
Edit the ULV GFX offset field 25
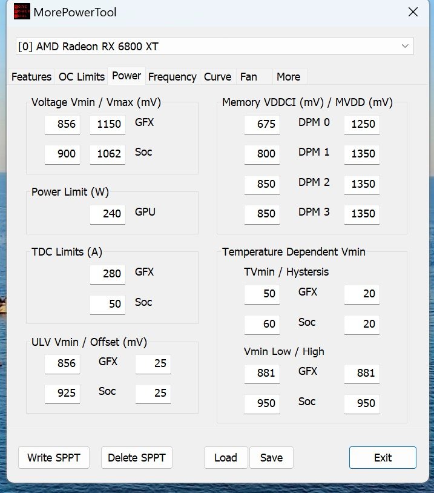(x=153, y=364)
